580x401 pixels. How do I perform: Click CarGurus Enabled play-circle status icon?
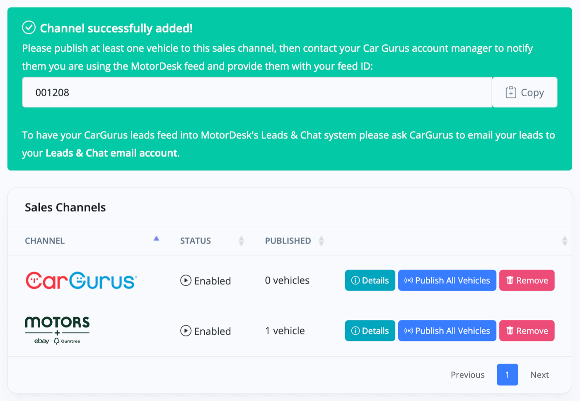click(186, 281)
